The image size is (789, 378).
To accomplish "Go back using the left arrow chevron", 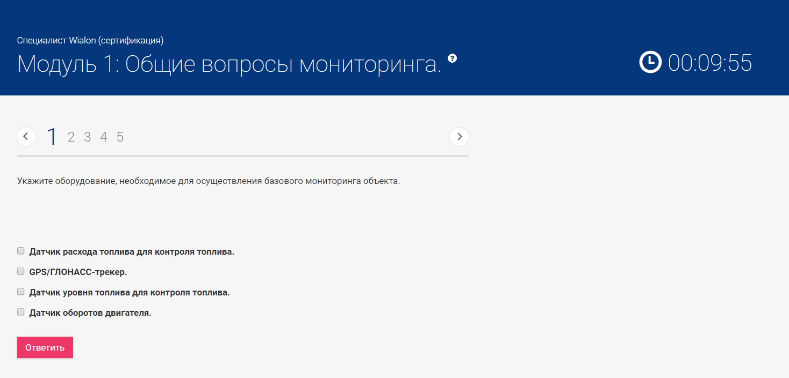I will tap(26, 137).
